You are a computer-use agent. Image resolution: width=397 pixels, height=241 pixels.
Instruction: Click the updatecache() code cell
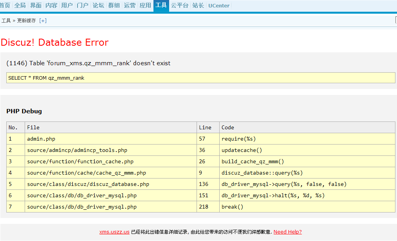307,150
